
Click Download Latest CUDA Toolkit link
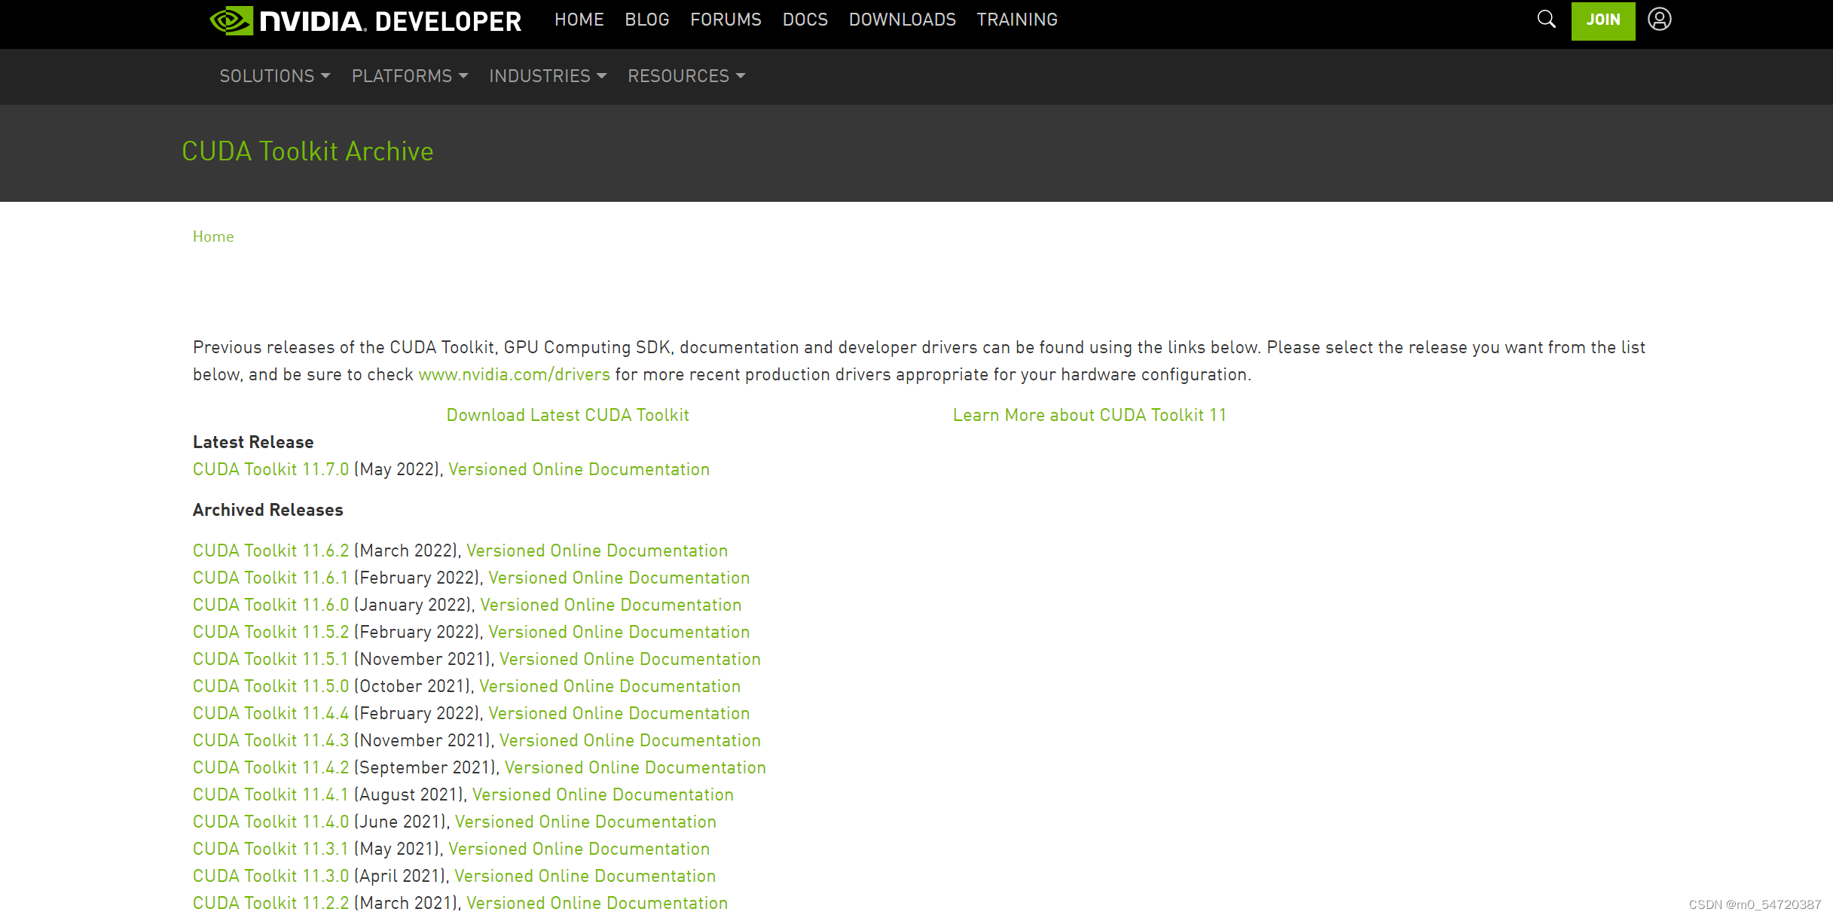567,415
